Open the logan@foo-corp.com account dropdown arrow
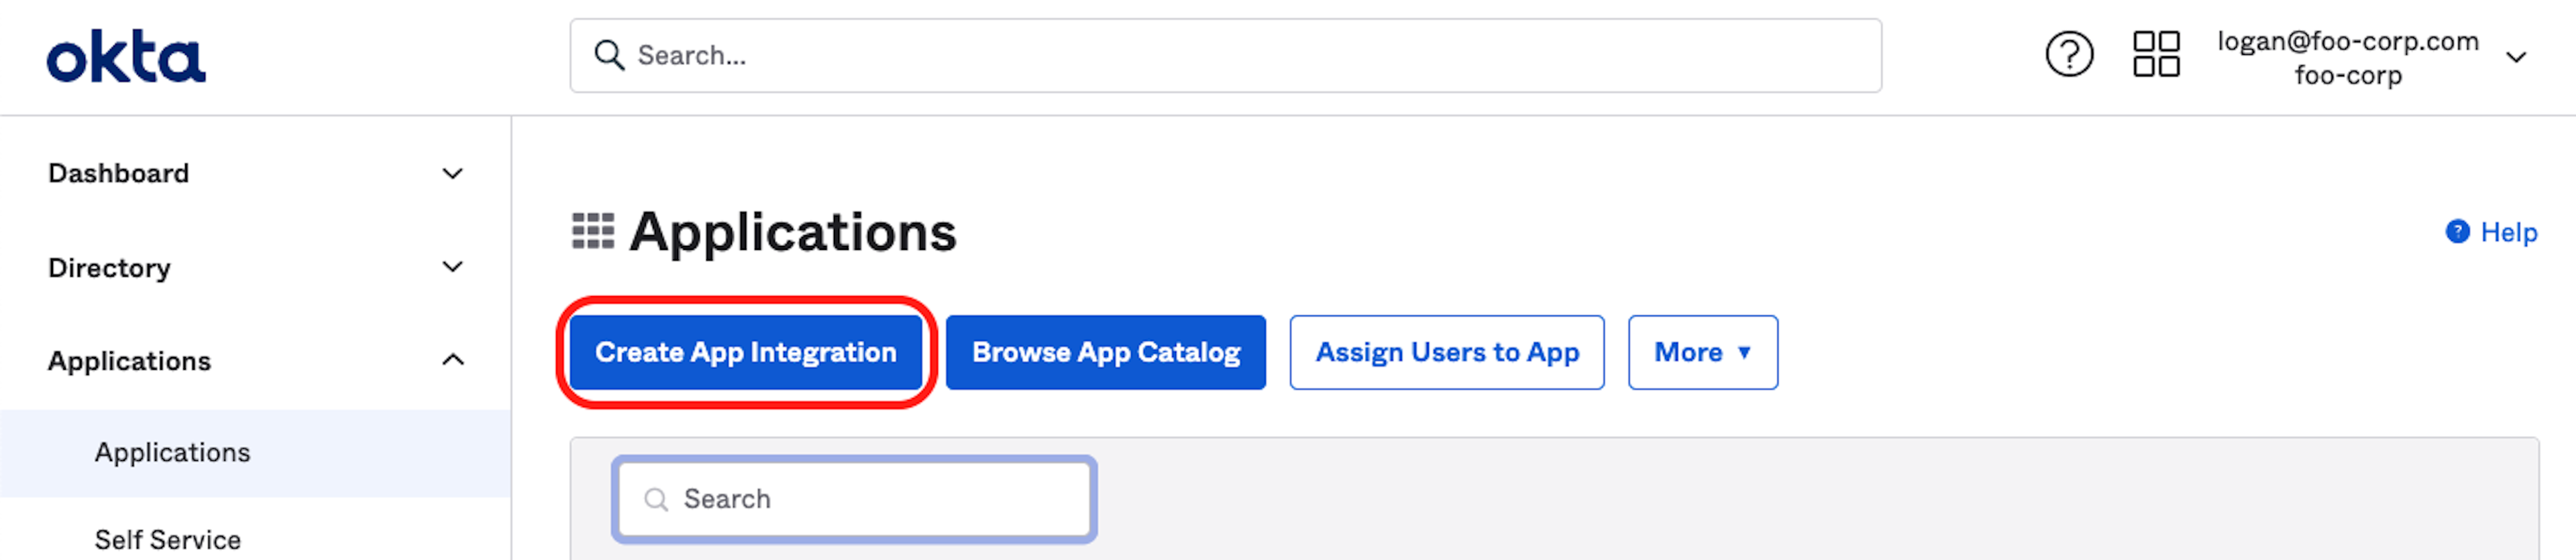Image resolution: width=2576 pixels, height=560 pixels. coord(2516,57)
